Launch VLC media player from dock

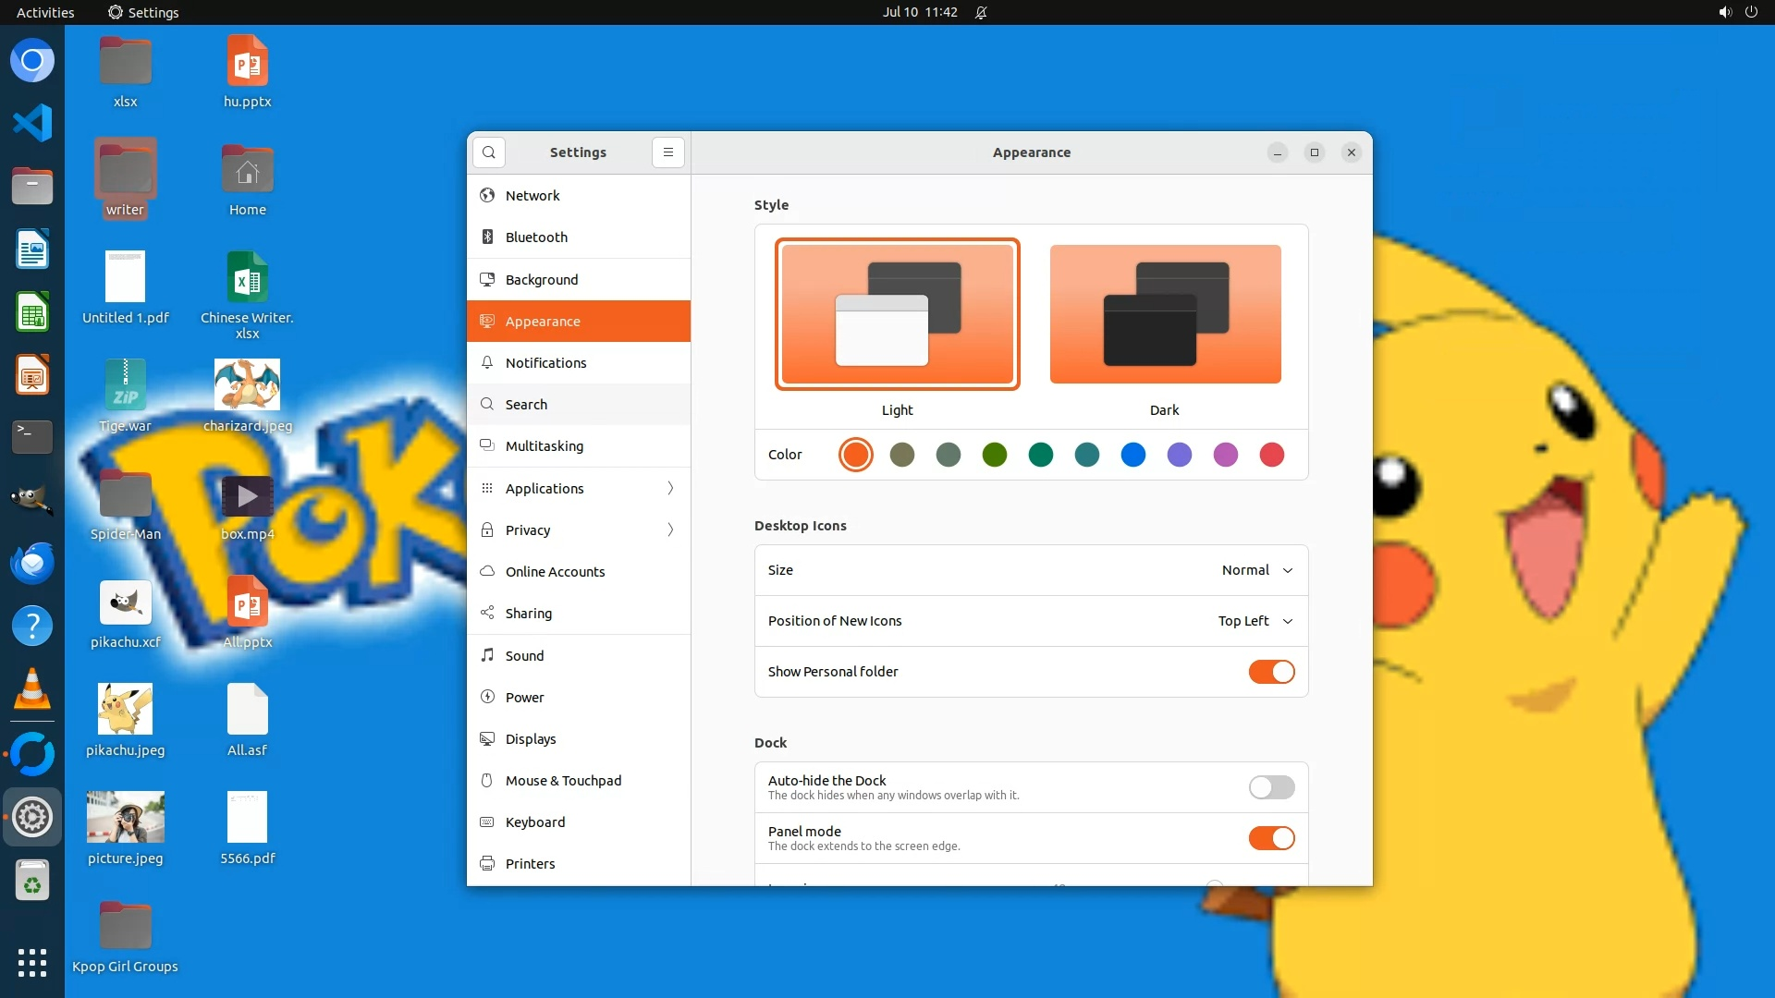tap(32, 689)
